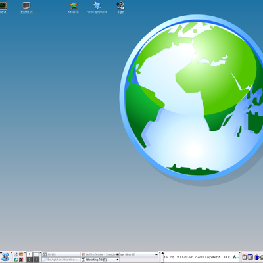
Task: Expand the Marketing-Teil group arrow
Action: coord(118,260)
